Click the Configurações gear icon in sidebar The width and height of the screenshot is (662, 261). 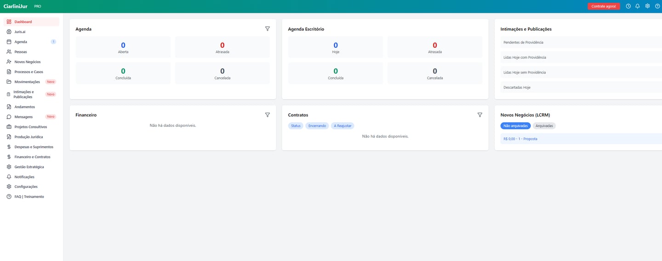pyautogui.click(x=9, y=187)
